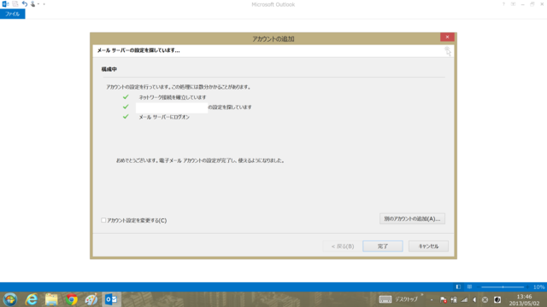Click ネットワーク接続を確立しています status line
Screen dimensions: 547x307
(173, 97)
